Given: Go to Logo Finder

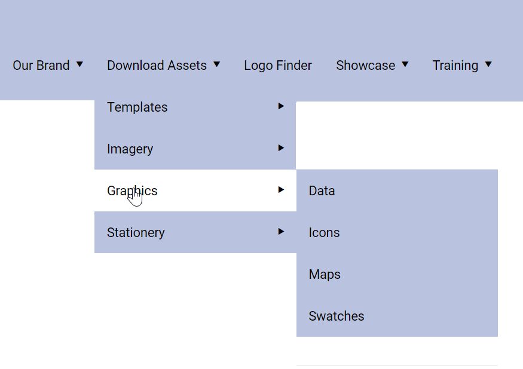Looking at the screenshot, I should [278, 65].
